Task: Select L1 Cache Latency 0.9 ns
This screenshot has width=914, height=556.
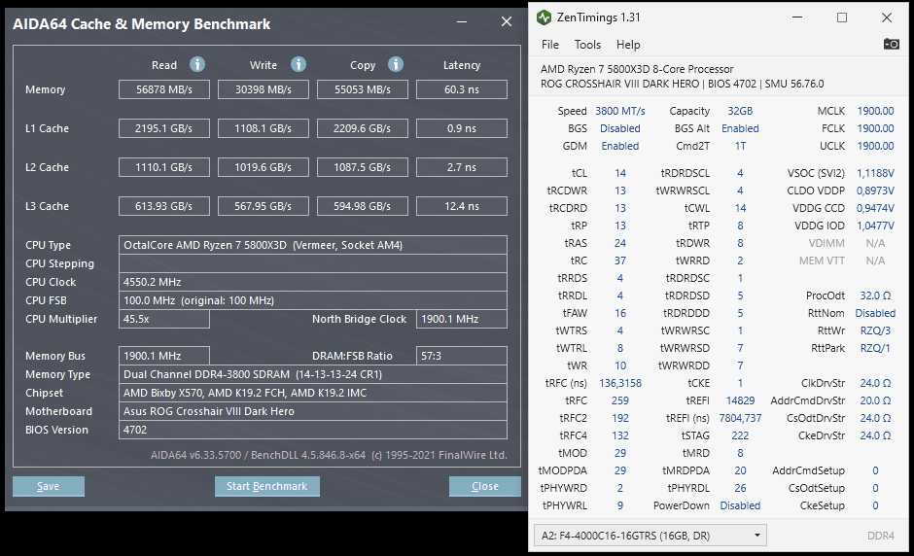Action: pos(462,128)
